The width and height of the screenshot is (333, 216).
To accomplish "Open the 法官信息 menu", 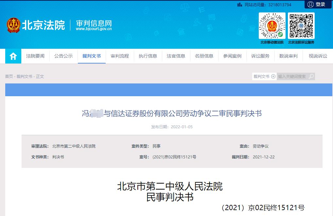I will coord(176,56).
